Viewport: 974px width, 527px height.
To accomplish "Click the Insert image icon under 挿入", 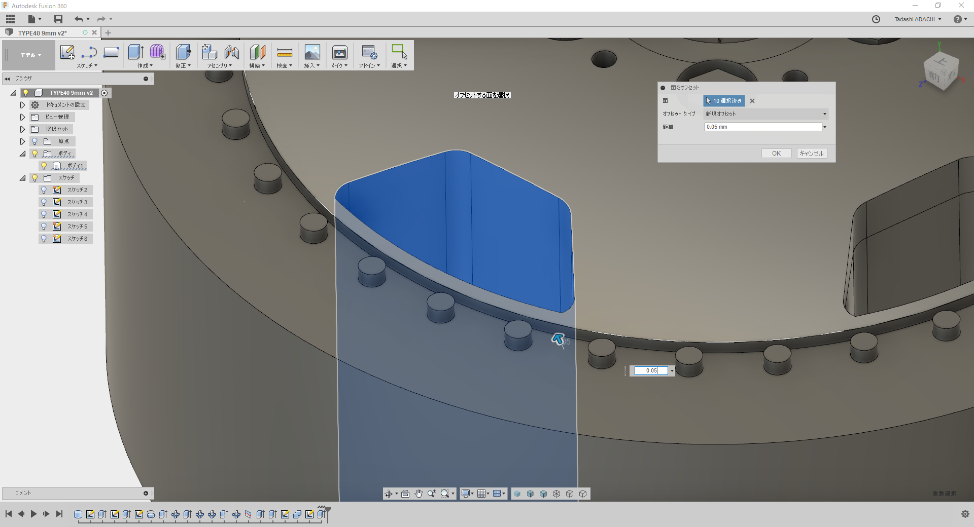I will pos(312,53).
